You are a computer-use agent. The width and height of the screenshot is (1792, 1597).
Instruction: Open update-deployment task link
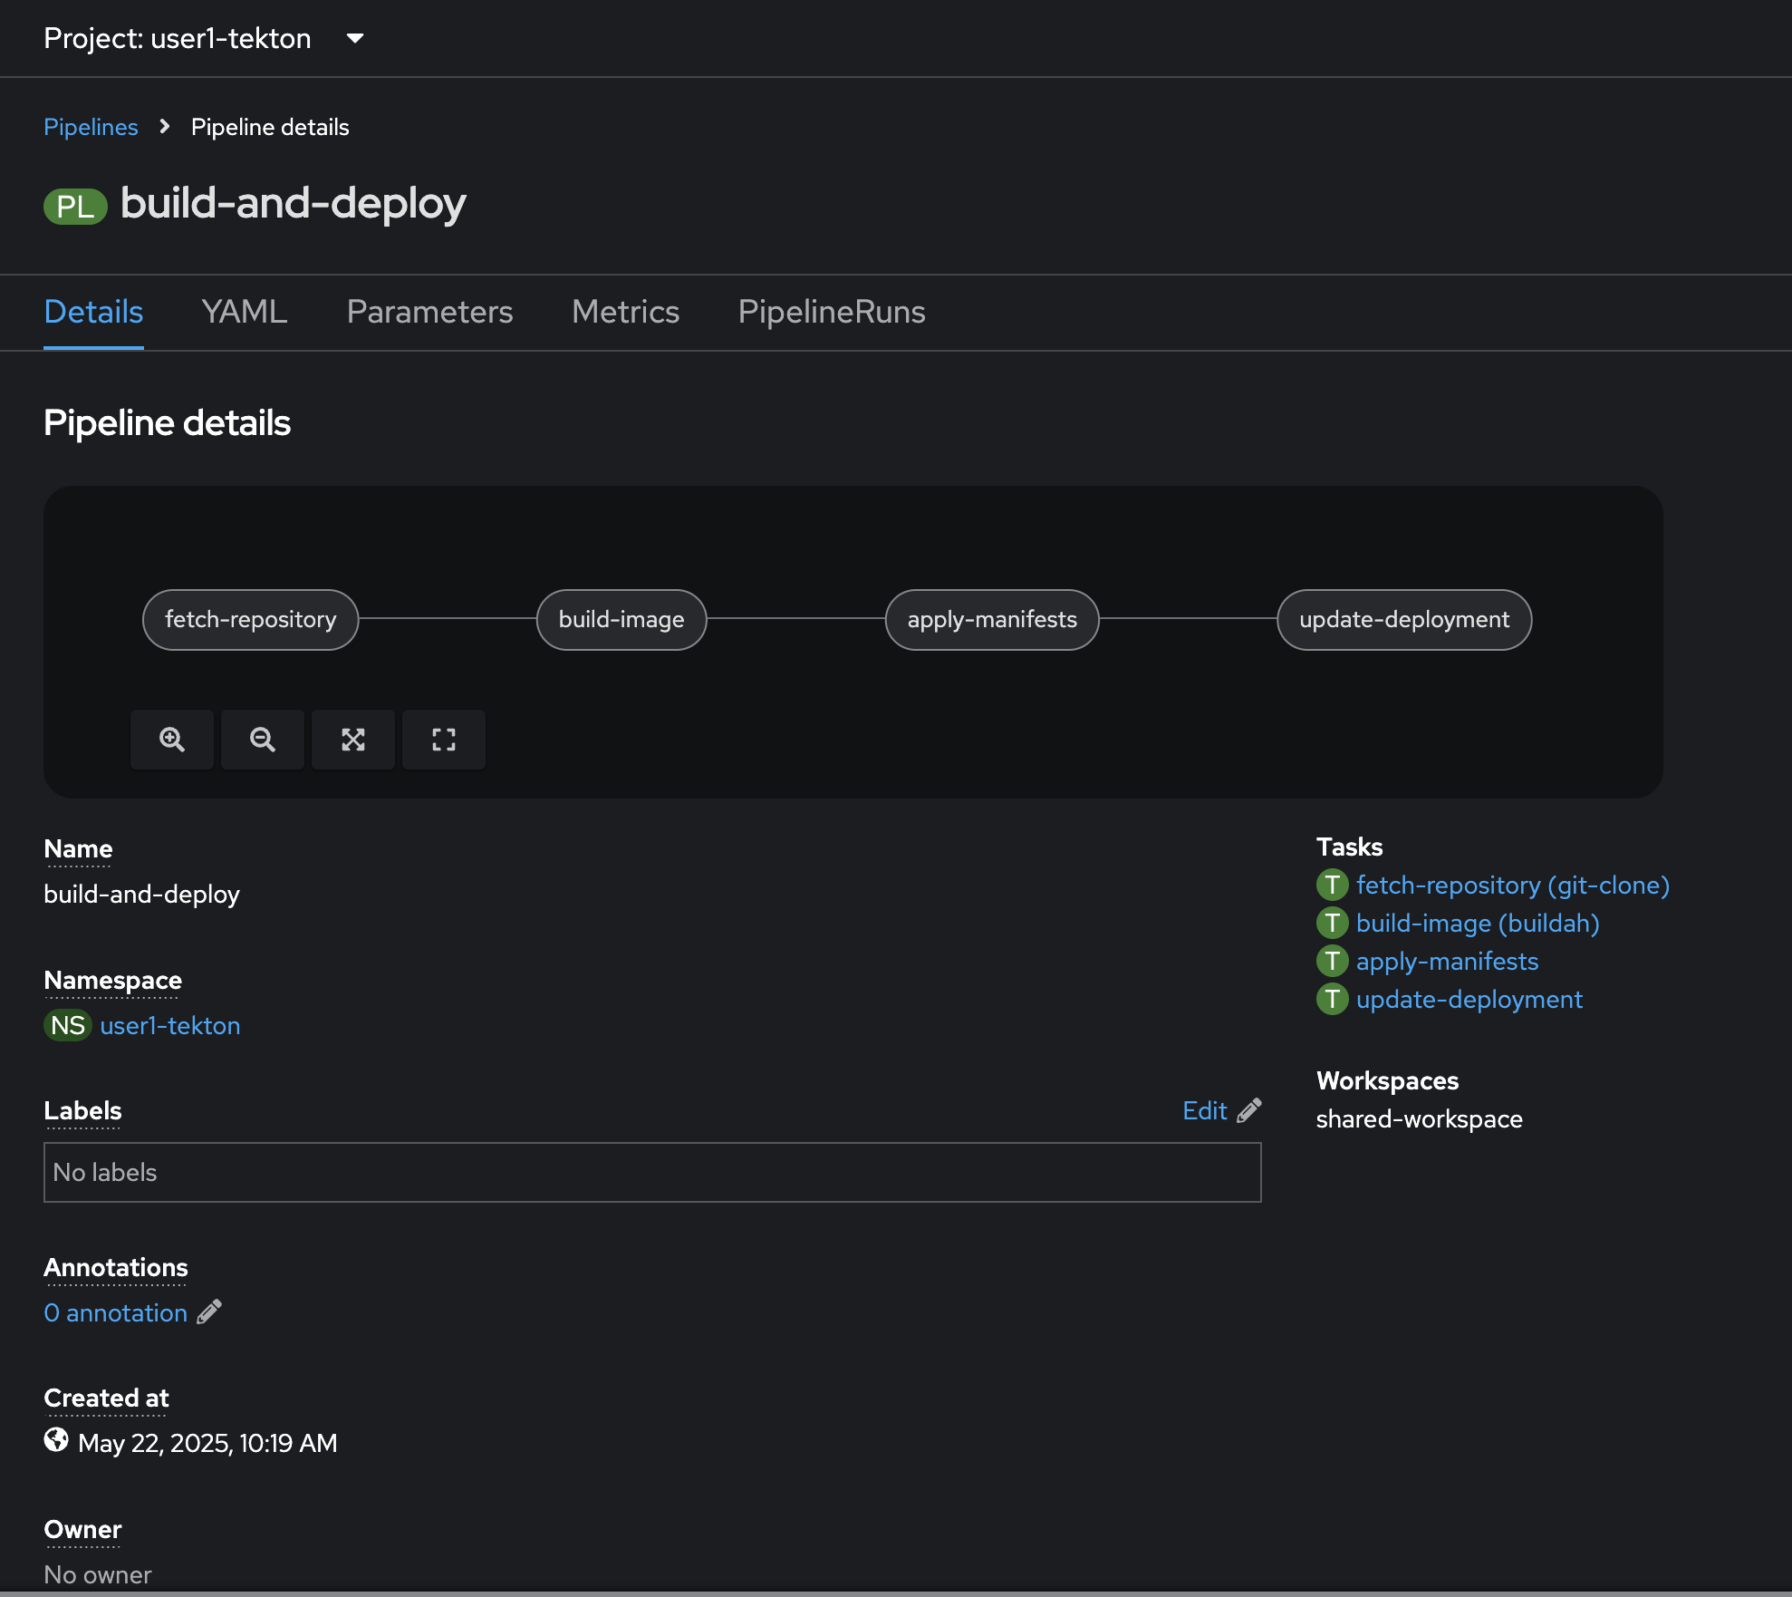click(1469, 999)
